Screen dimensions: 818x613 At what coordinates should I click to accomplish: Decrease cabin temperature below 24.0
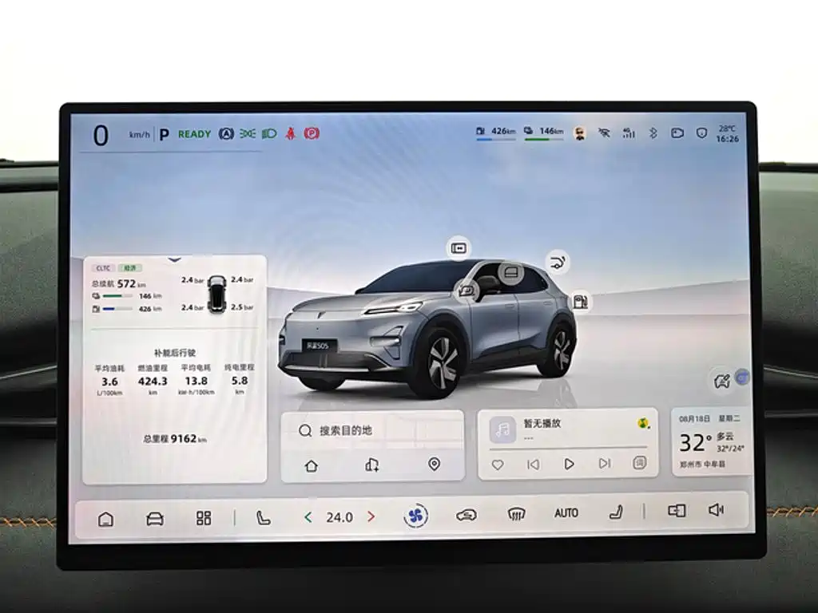308,517
